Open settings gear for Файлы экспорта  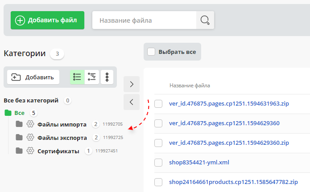point(30,137)
